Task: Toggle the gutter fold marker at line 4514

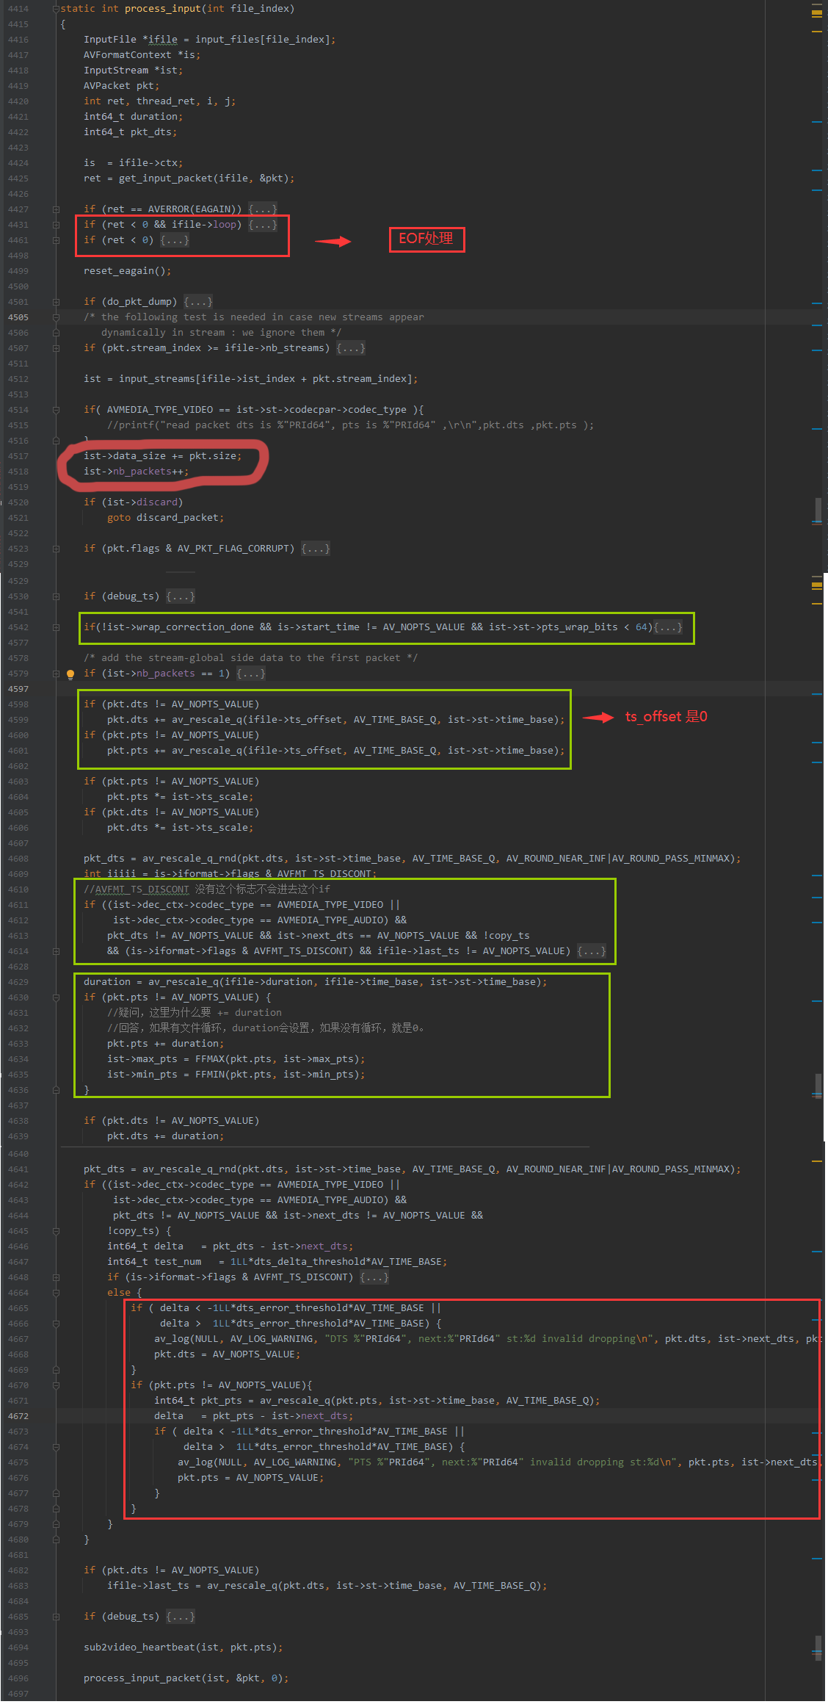Action: coord(56,410)
